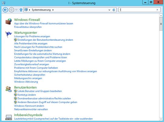The width and height of the screenshot is (164, 122).
Task: Click the Infobereichsymbole taskbar icon
Action: tap(9, 117)
